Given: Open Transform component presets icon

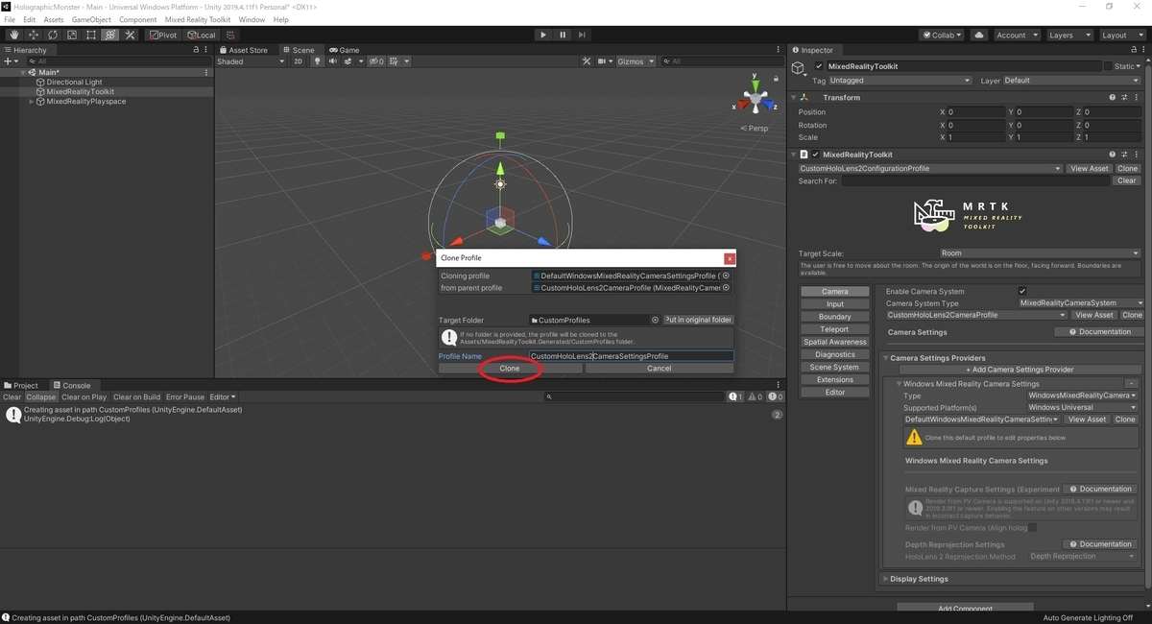Looking at the screenshot, I should coord(1125,97).
